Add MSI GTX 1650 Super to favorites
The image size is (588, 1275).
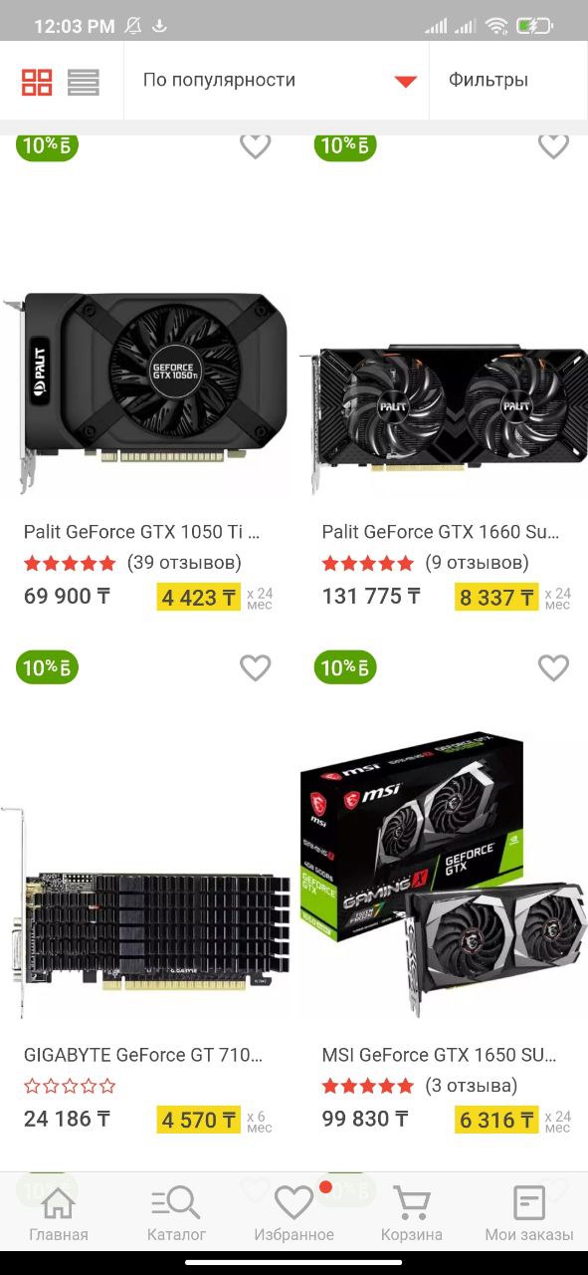pos(553,667)
